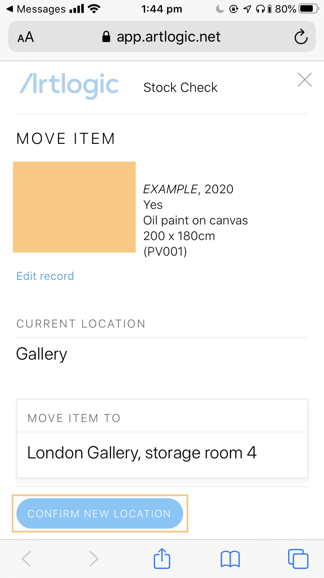The height and width of the screenshot is (578, 324).
Task: Open the Move Item To location selector
Action: point(162,453)
